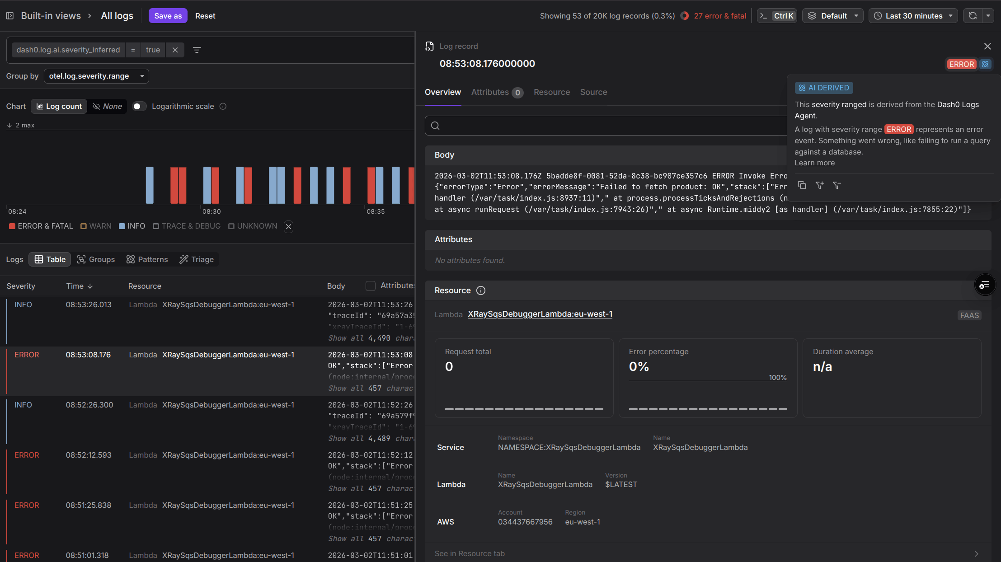
Task: Open the Last 30 minutes time range dropdown
Action: coord(913,15)
